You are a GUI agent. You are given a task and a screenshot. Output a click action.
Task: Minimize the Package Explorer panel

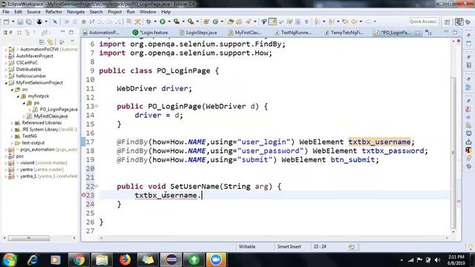[62, 32]
